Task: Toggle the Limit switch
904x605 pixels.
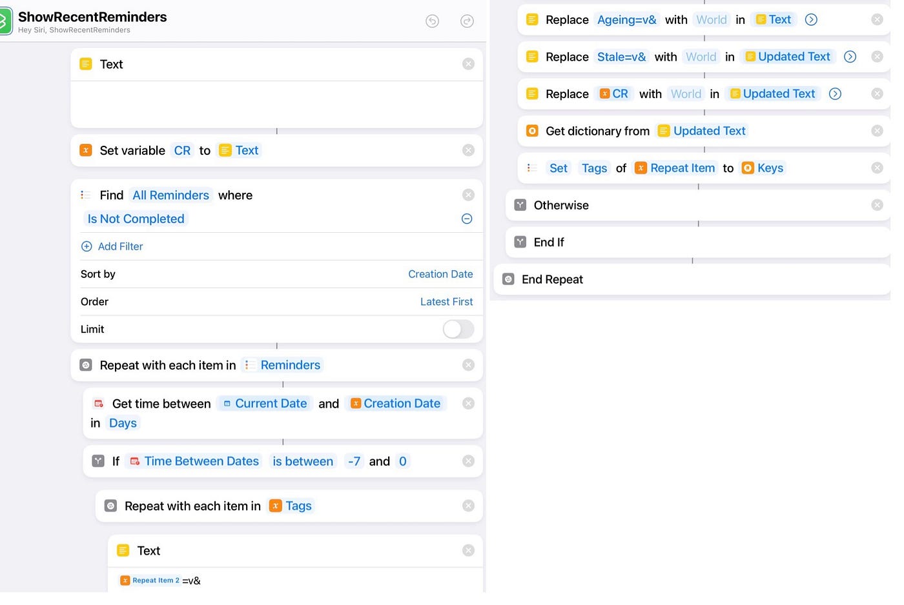Action: click(x=458, y=329)
